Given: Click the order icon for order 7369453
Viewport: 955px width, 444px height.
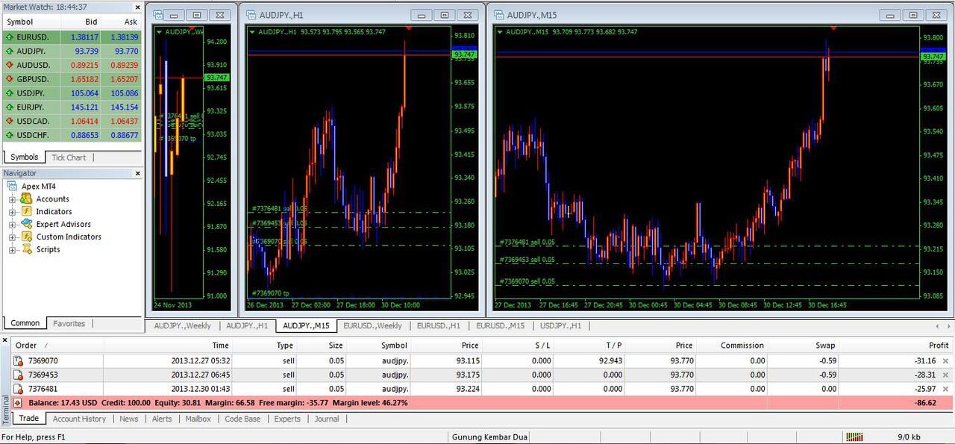Looking at the screenshot, I should [x=19, y=375].
